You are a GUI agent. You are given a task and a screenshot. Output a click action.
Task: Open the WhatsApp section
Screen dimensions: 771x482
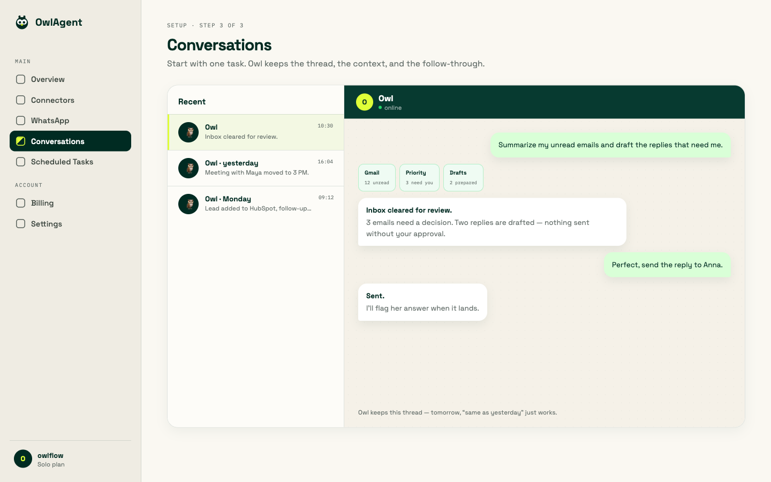pos(70,120)
